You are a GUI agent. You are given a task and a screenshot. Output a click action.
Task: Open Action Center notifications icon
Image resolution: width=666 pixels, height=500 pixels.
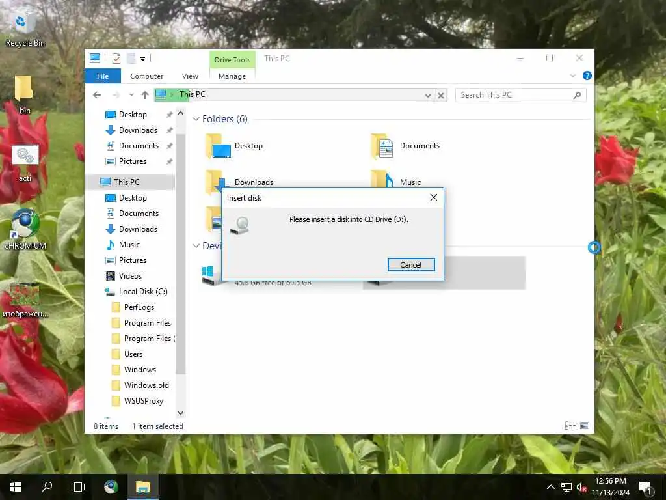click(x=645, y=487)
